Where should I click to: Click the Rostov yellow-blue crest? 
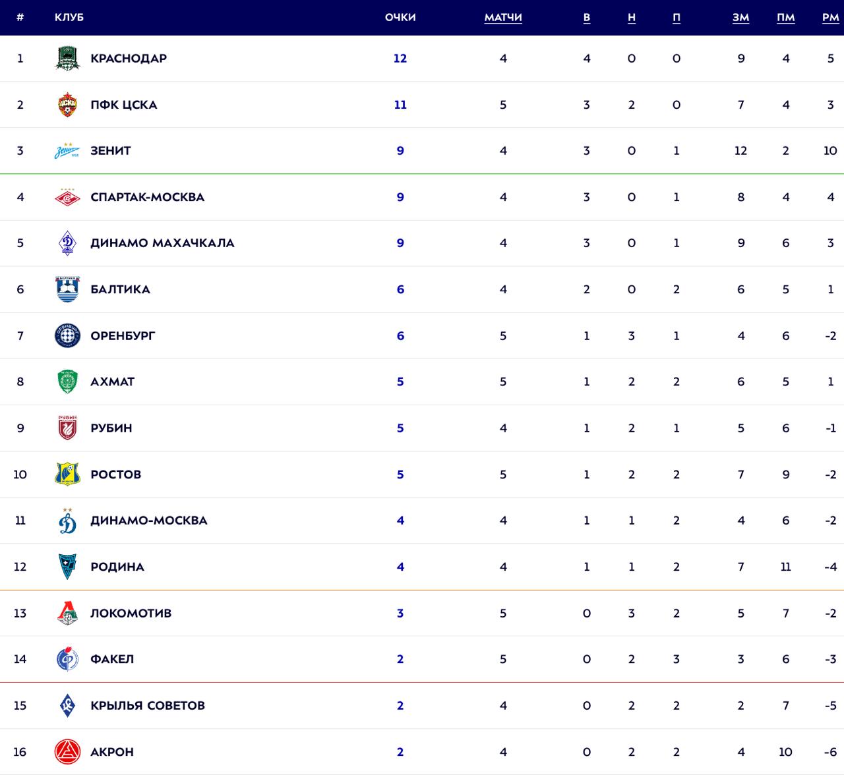(x=67, y=474)
